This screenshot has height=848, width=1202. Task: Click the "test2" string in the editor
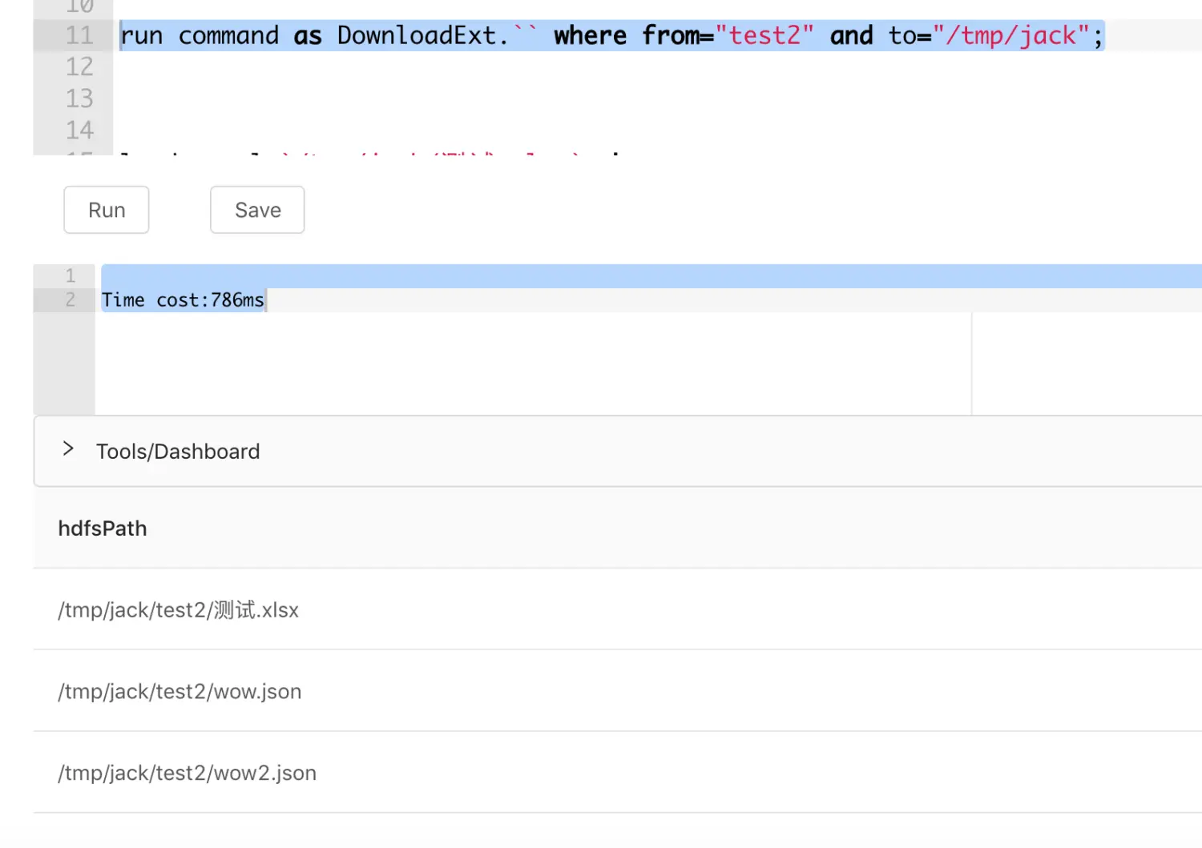pyautogui.click(x=764, y=35)
